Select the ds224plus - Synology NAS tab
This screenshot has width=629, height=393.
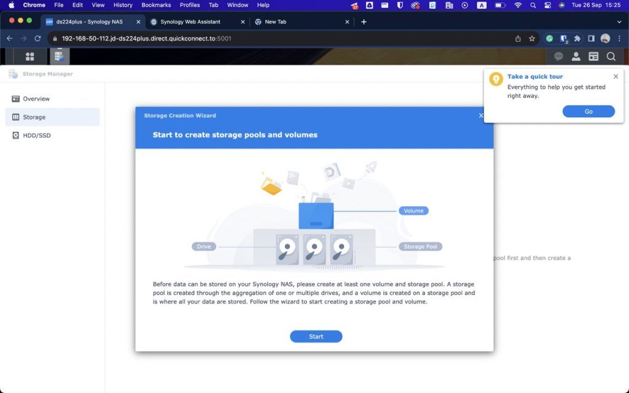point(92,21)
